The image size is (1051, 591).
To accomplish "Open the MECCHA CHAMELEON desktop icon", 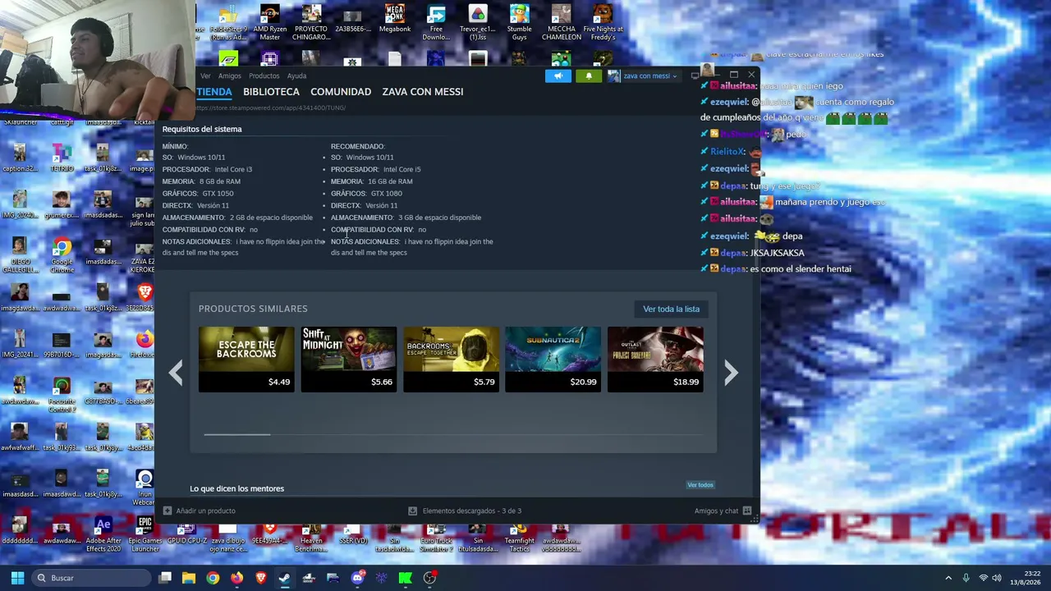I will [x=561, y=23].
